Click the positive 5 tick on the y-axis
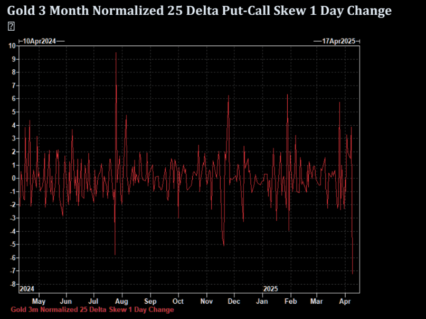426x319 pixels. (14, 112)
